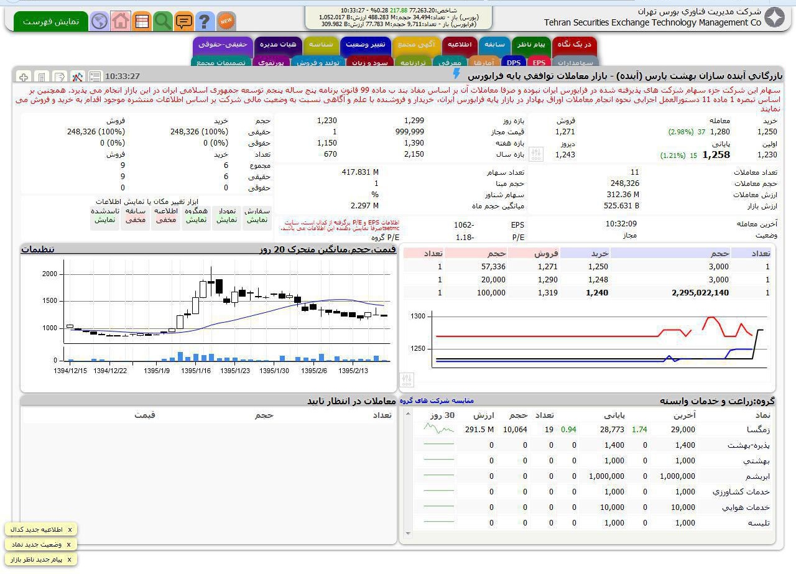Open the DPS tab

(514, 62)
